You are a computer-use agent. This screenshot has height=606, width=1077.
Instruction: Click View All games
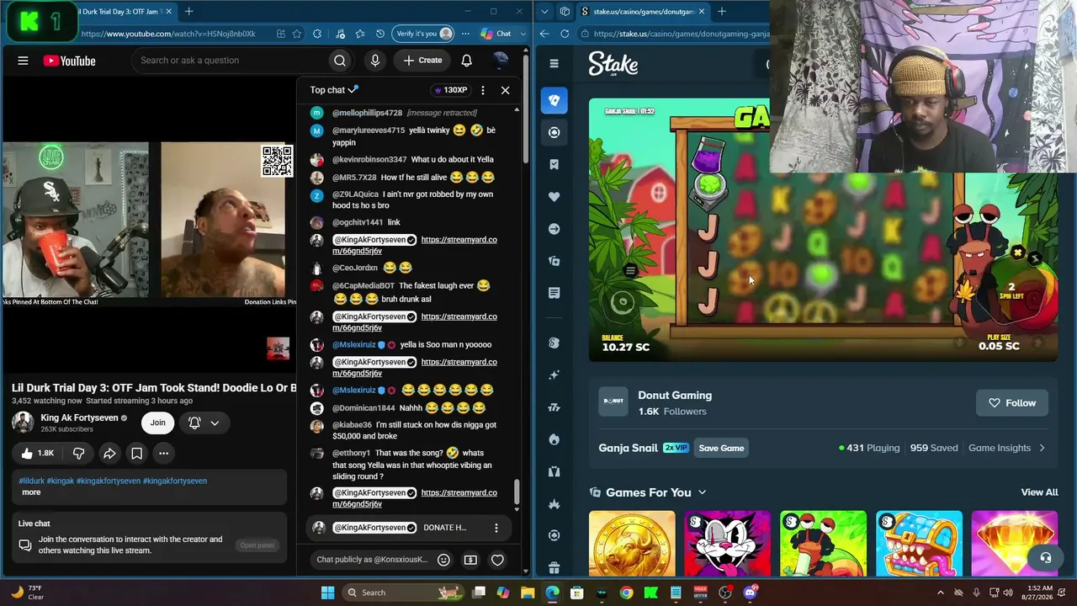click(x=1039, y=492)
